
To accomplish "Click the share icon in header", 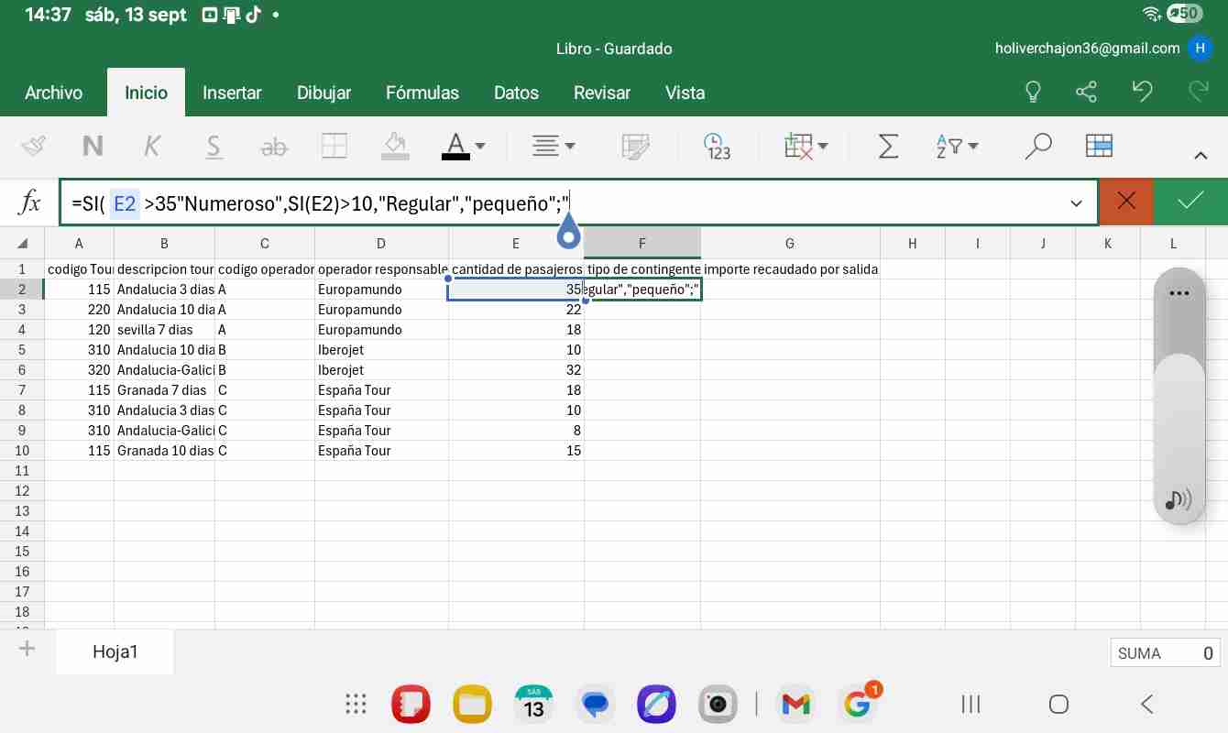I will click(x=1086, y=92).
